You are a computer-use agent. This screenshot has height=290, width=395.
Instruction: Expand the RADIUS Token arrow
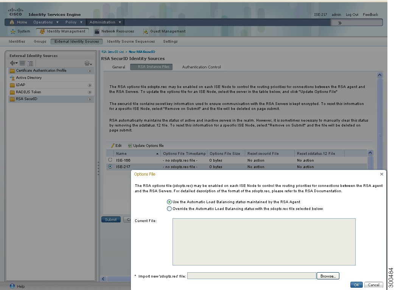[89, 92]
